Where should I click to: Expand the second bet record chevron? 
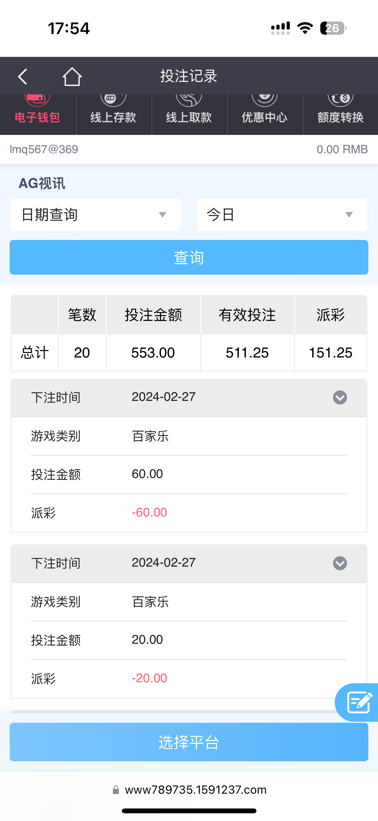pyautogui.click(x=340, y=563)
